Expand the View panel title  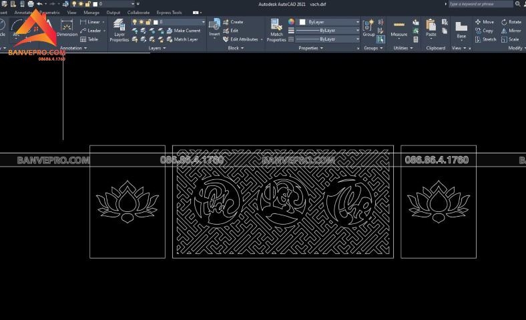[459, 48]
